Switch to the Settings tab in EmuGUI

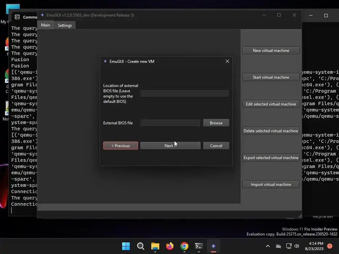(65, 25)
